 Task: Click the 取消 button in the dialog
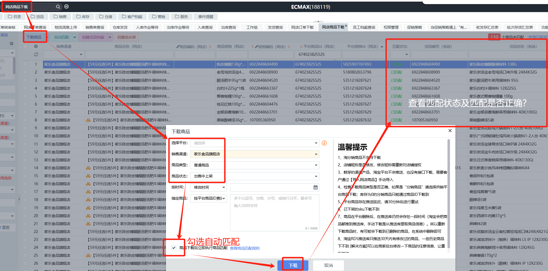[x=328, y=265]
